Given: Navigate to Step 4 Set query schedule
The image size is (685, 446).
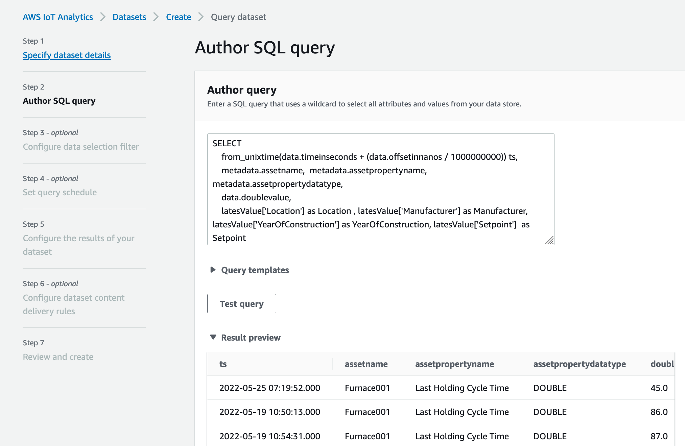Looking at the screenshot, I should (x=60, y=192).
